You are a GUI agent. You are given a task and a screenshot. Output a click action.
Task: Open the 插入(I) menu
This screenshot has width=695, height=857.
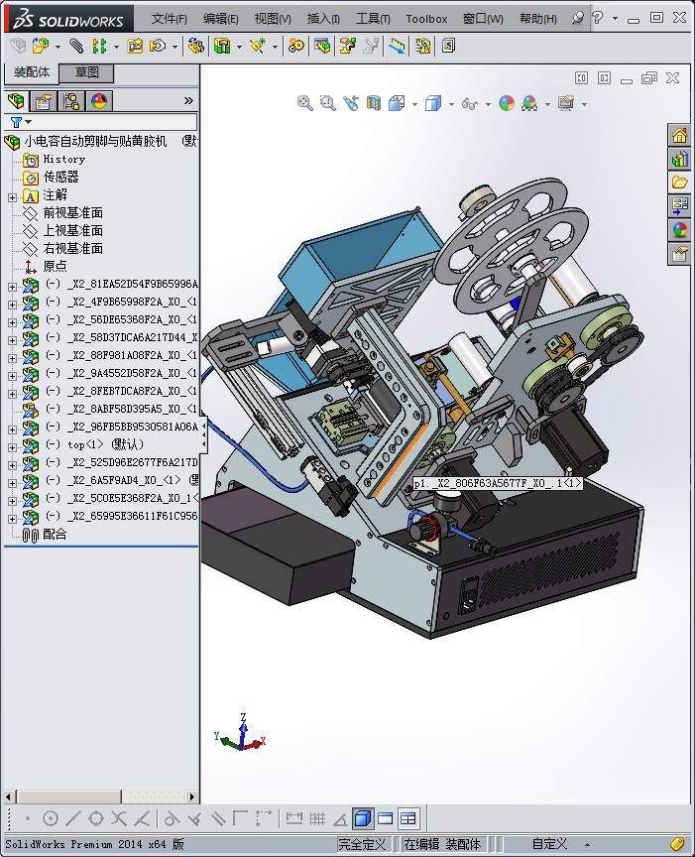point(323,19)
